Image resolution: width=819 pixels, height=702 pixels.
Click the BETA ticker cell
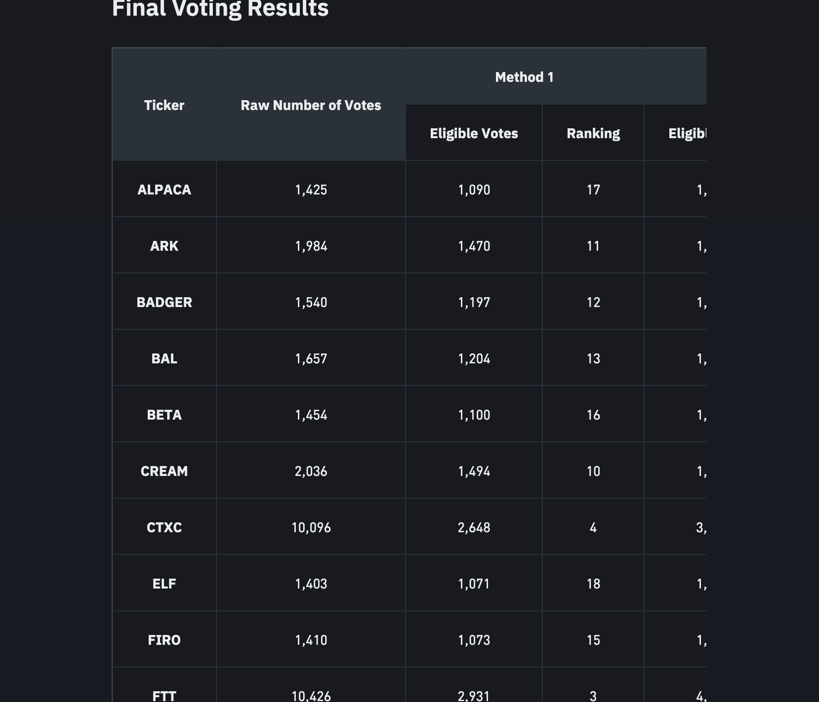[164, 415]
